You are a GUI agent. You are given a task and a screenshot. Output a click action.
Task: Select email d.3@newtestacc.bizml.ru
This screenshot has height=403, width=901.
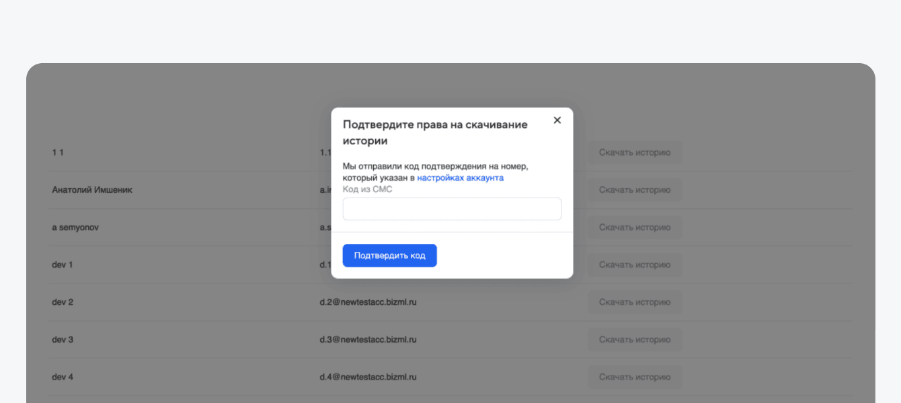coord(368,340)
